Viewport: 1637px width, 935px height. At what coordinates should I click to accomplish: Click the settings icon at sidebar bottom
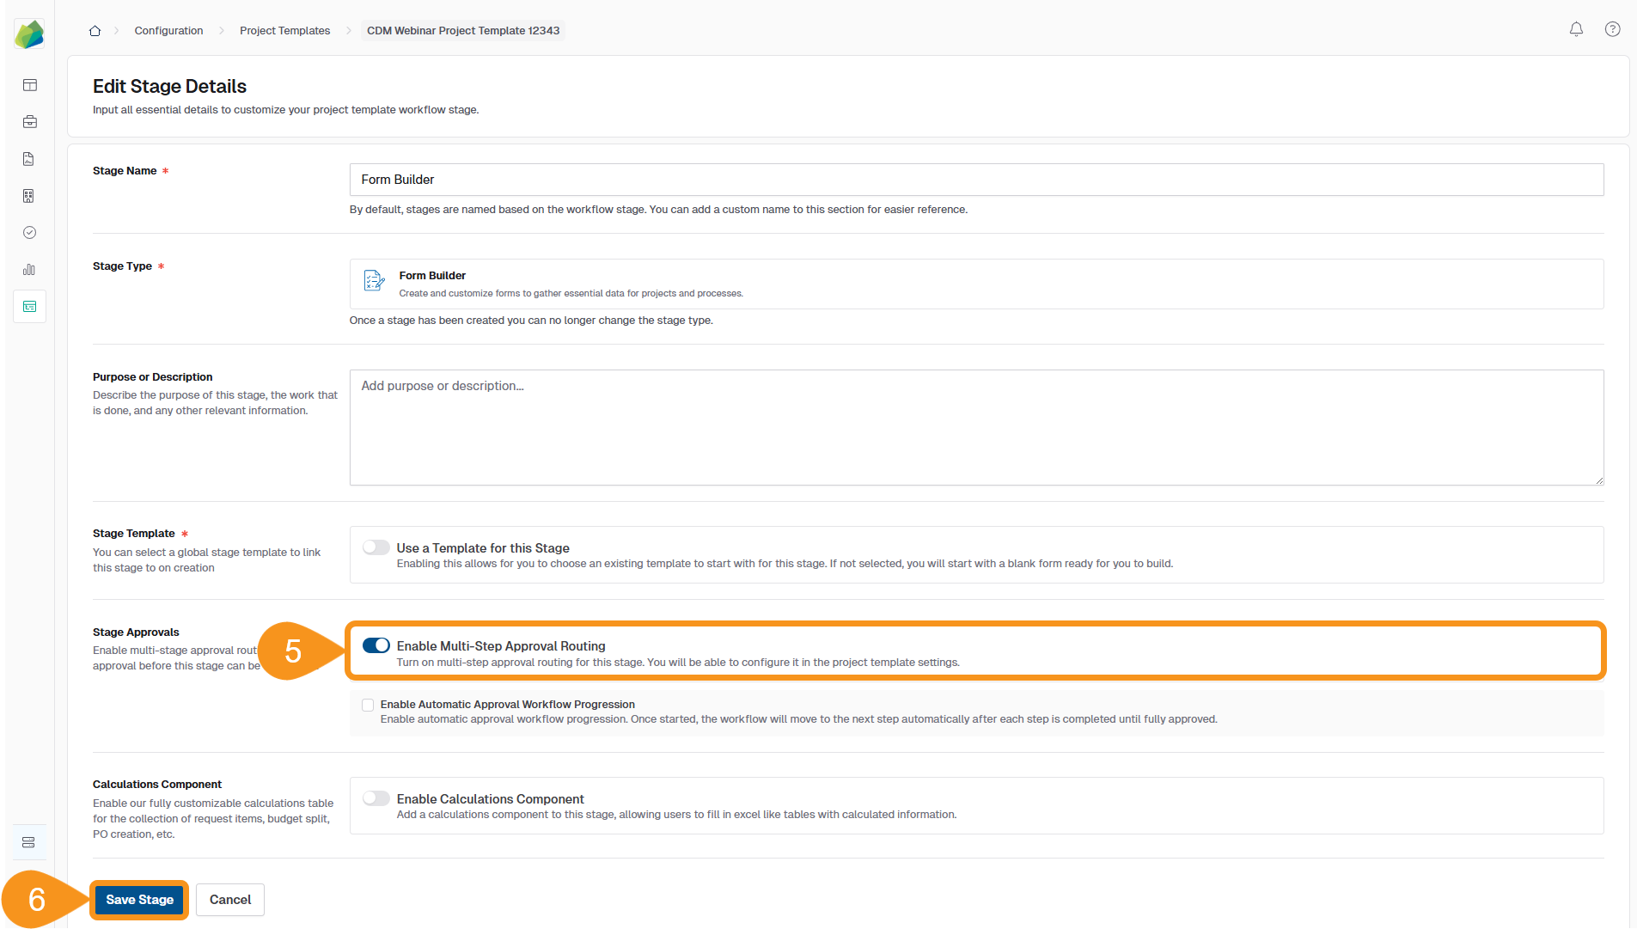(29, 842)
